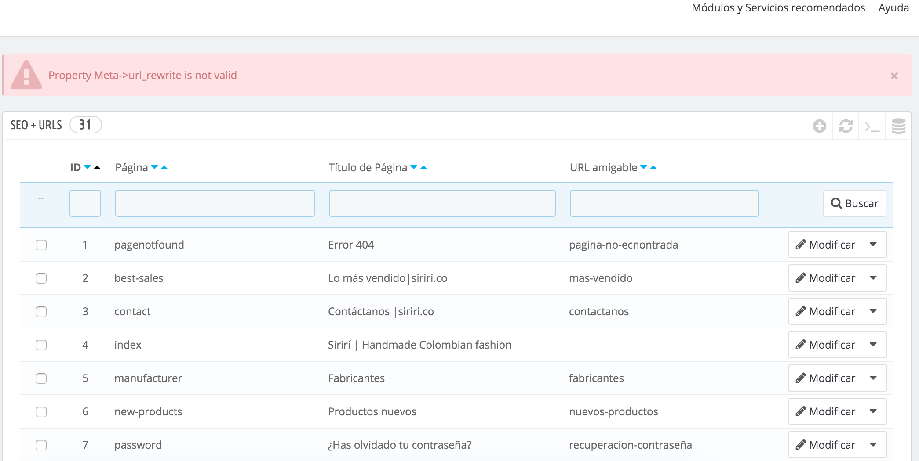Open dropdown arrow for contact row

(873, 311)
